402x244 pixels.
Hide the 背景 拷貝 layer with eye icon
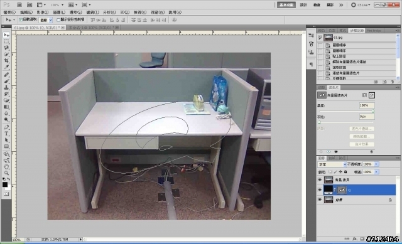pos(320,180)
